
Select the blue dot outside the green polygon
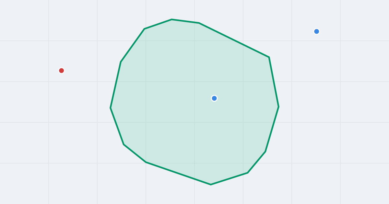(x=317, y=31)
